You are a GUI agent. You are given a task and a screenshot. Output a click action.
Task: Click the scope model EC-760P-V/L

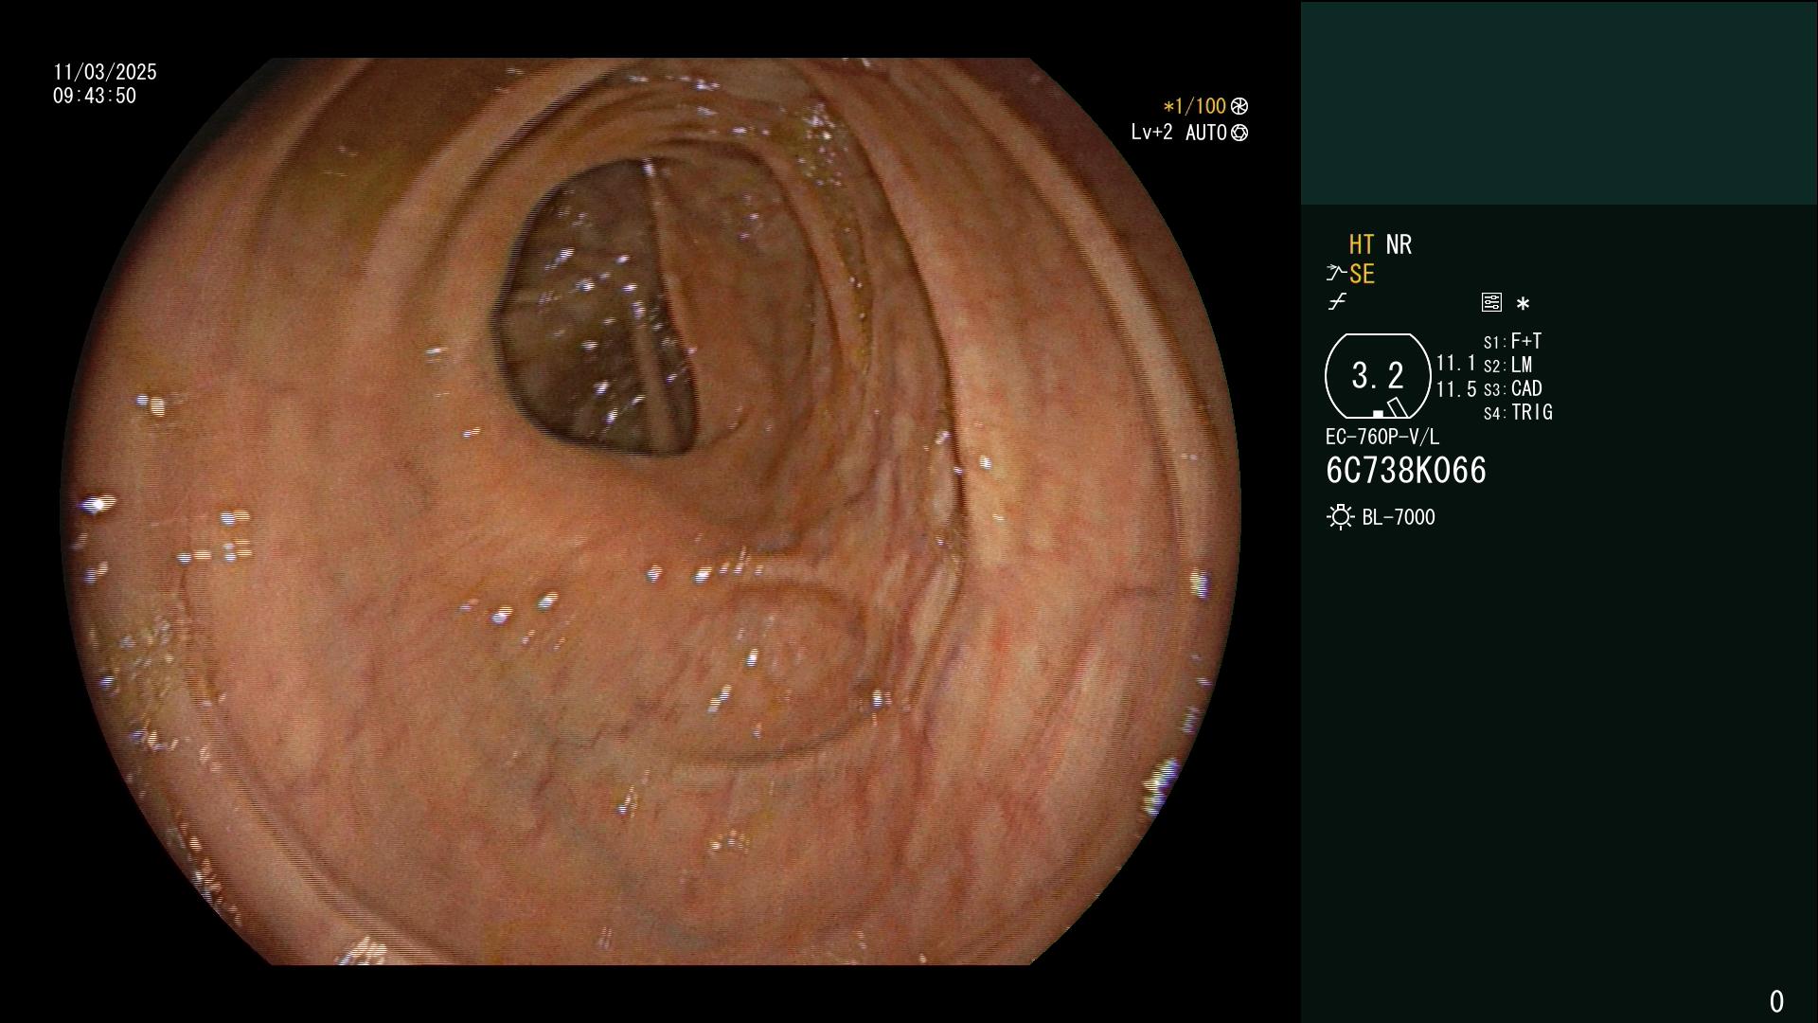point(1381,437)
